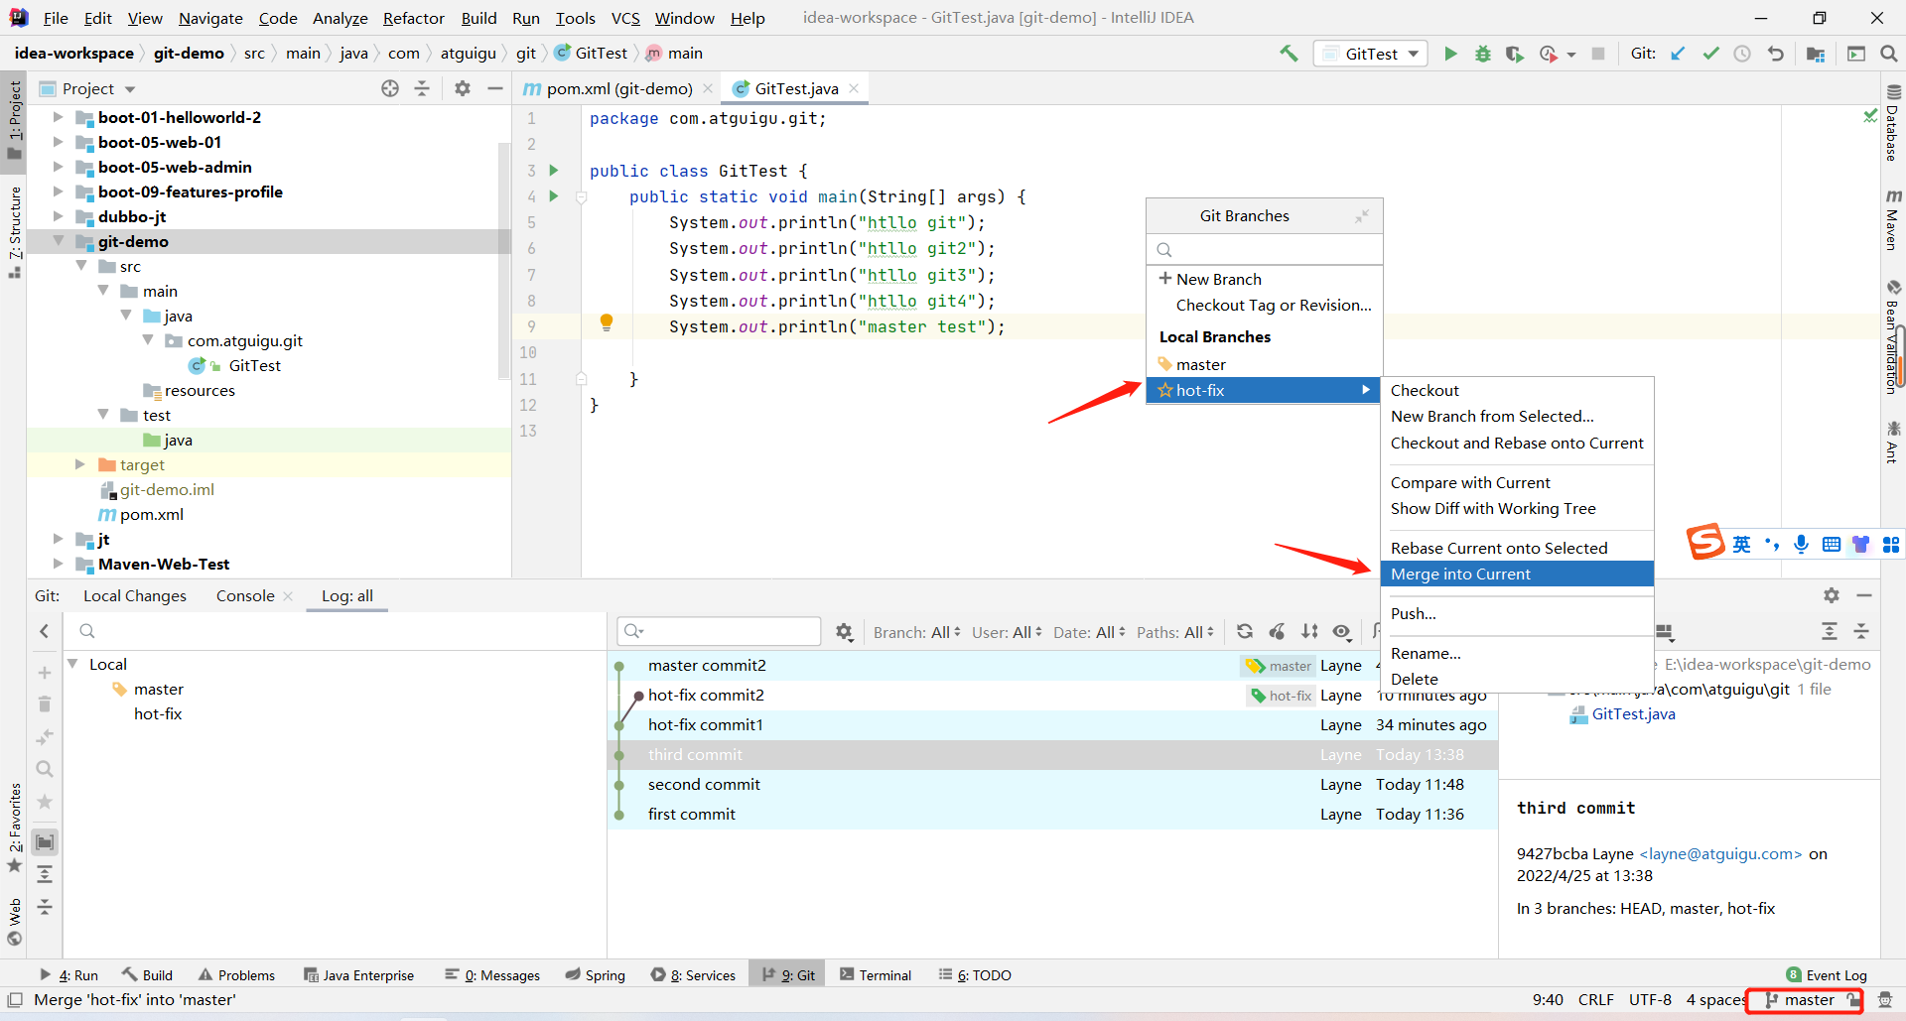Viewport: 1906px width, 1021px height.
Task: Open Search Everywhere magnifier icon
Action: point(1888,54)
